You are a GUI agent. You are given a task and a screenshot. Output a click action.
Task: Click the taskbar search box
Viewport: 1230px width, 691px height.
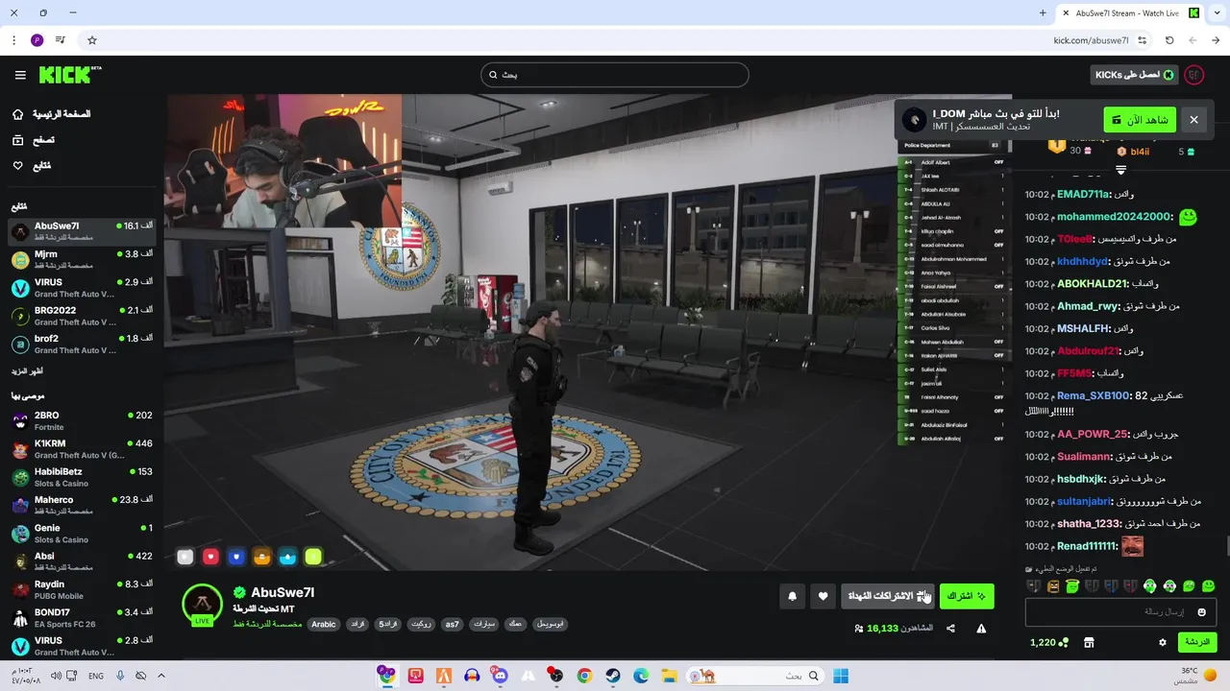click(755, 676)
